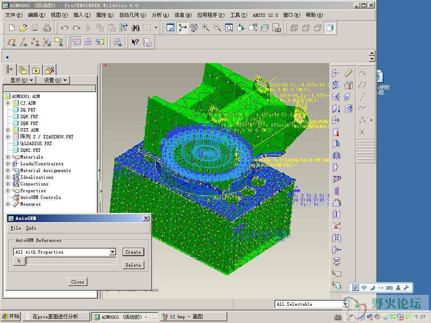The width and height of the screenshot is (431, 323).
Task: Open the All with Properties dropdown
Action: [112, 252]
